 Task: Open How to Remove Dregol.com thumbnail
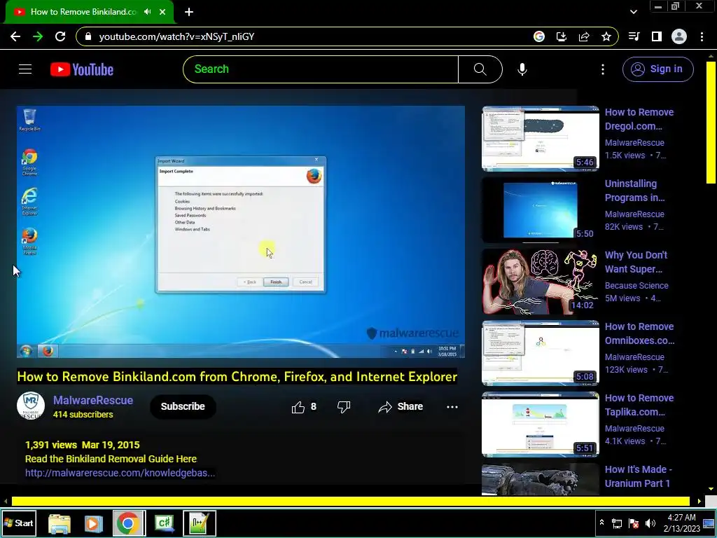click(540, 138)
